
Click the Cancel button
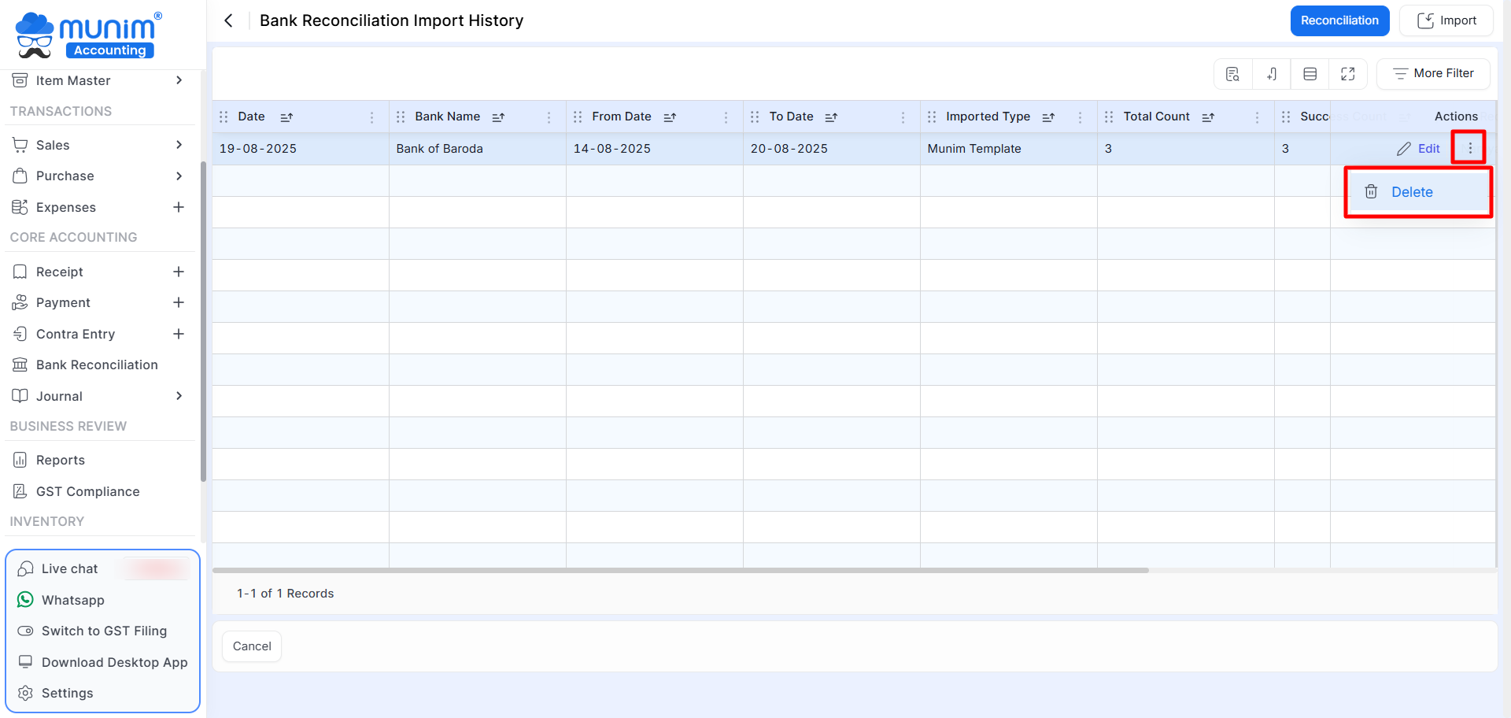252,646
